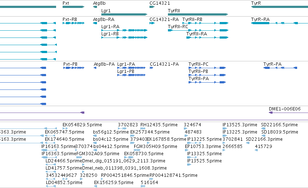Select the CG14321-RA transcript label
The height and width of the screenshot is (188, 308).
coord(164,19)
